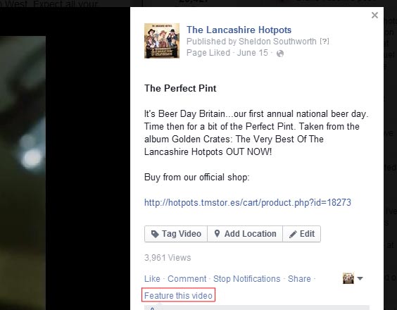Image resolution: width=397 pixels, height=310 pixels.
Task: Open The Lancashire Hotpots page link
Action: pyautogui.click(x=239, y=30)
